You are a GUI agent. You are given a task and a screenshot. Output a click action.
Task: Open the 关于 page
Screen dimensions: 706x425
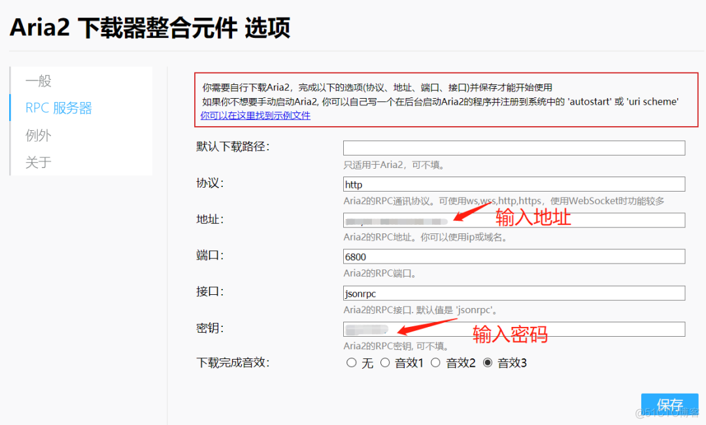tap(38, 162)
